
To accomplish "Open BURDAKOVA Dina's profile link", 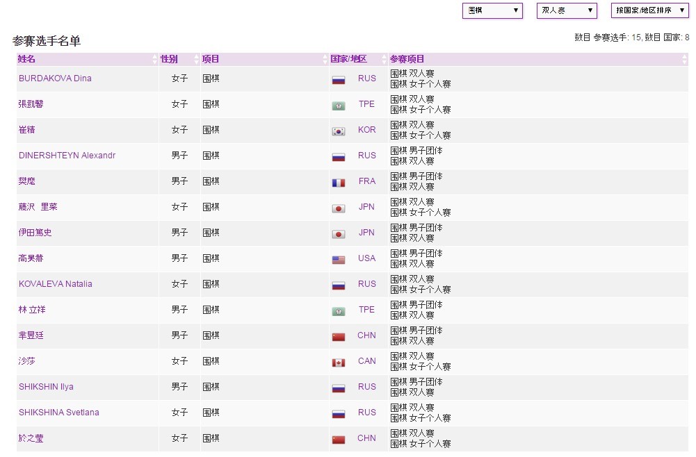I will pos(55,78).
